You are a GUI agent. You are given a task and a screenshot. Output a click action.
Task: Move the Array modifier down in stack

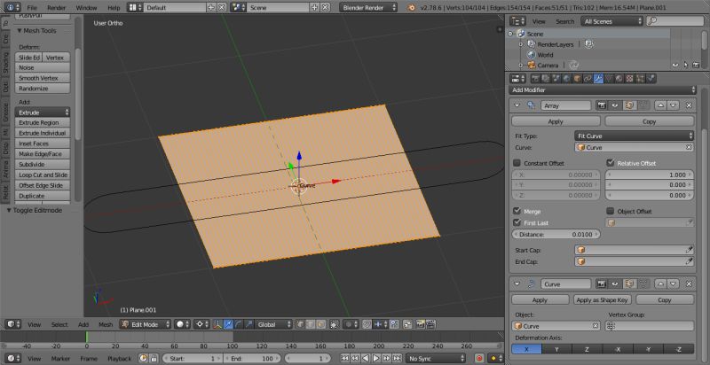pyautogui.click(x=674, y=105)
